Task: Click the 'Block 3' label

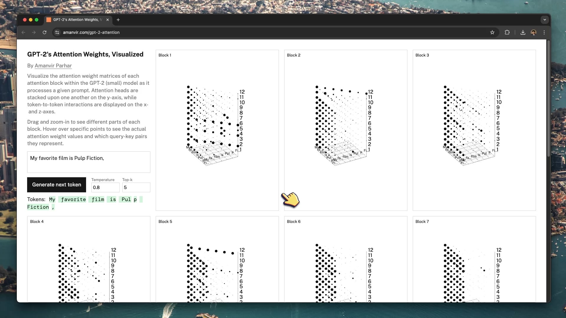Action: 422,55
